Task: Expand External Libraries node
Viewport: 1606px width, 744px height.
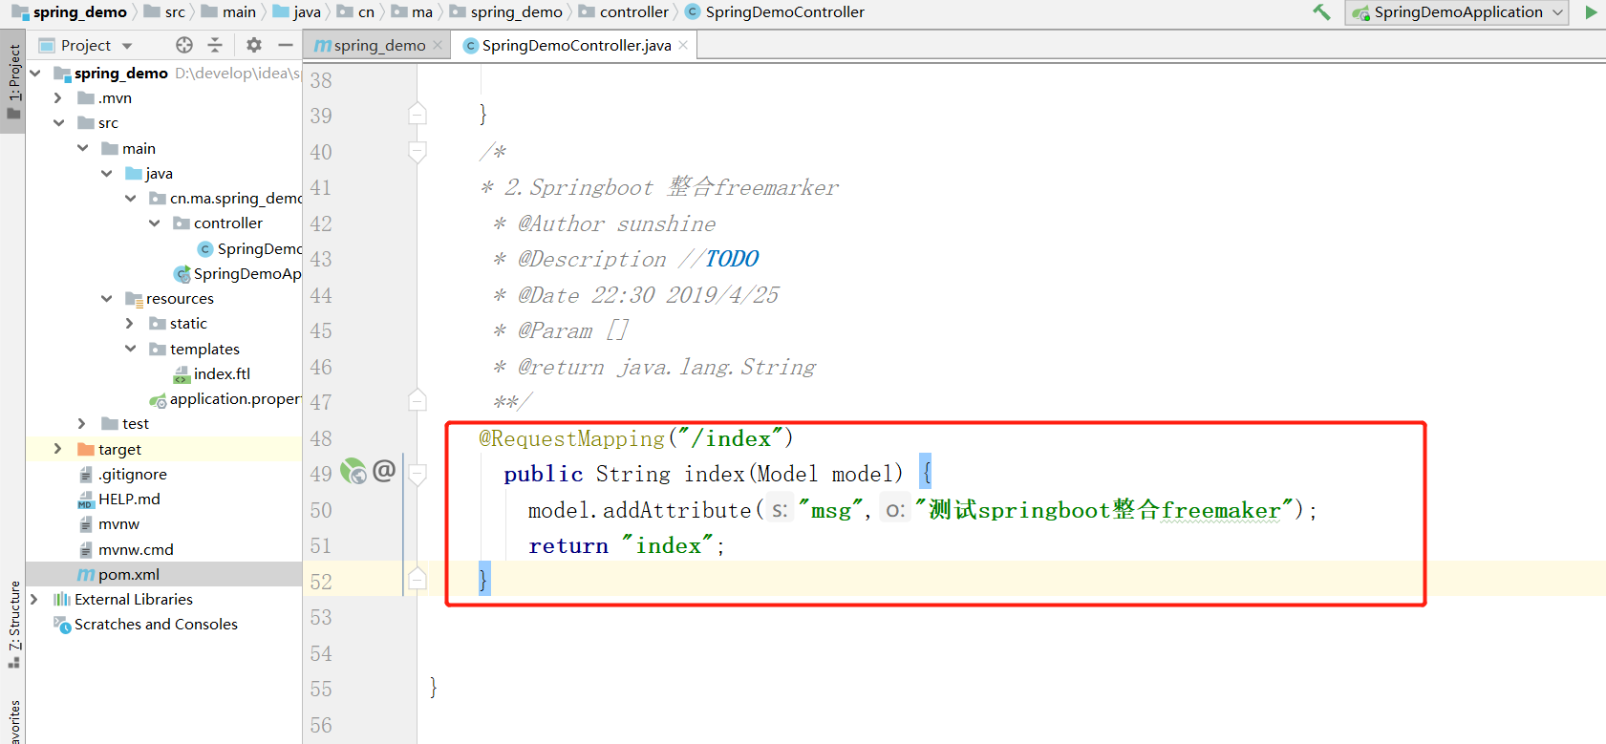Action: pyautogui.click(x=35, y=599)
